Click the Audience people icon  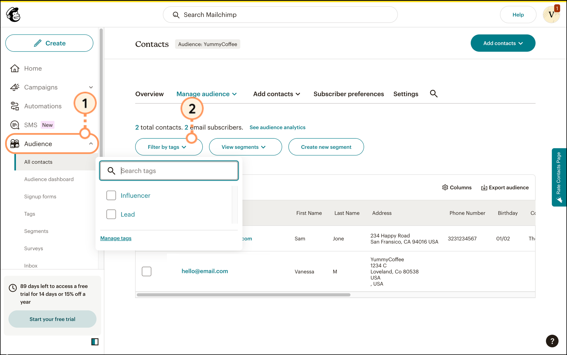[x=15, y=144]
